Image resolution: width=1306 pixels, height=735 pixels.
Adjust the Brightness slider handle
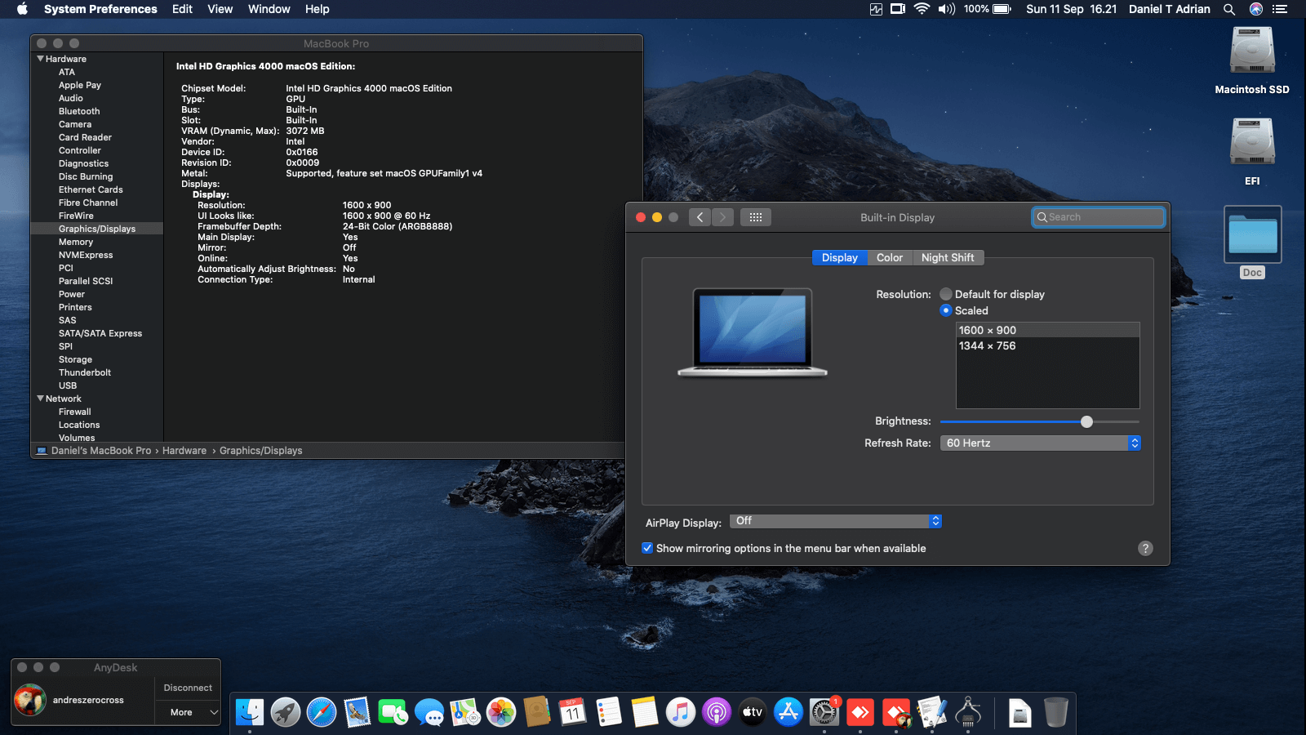coord(1086,421)
